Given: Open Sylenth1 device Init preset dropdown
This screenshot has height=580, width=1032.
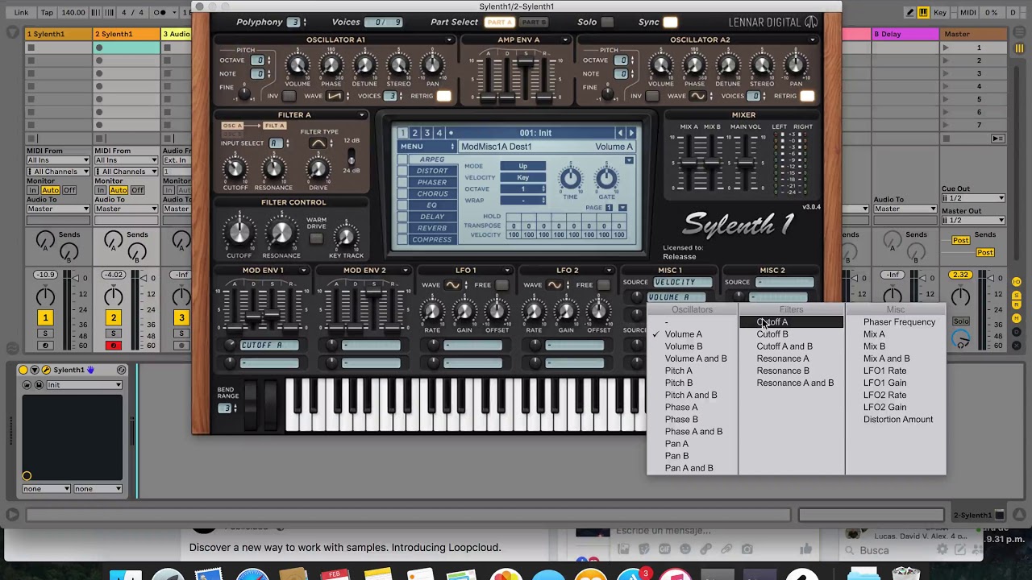Looking at the screenshot, I should point(84,385).
